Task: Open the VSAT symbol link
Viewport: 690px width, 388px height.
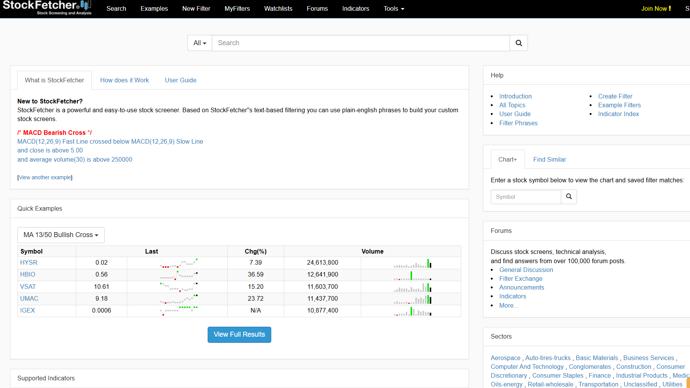Action: pos(28,286)
